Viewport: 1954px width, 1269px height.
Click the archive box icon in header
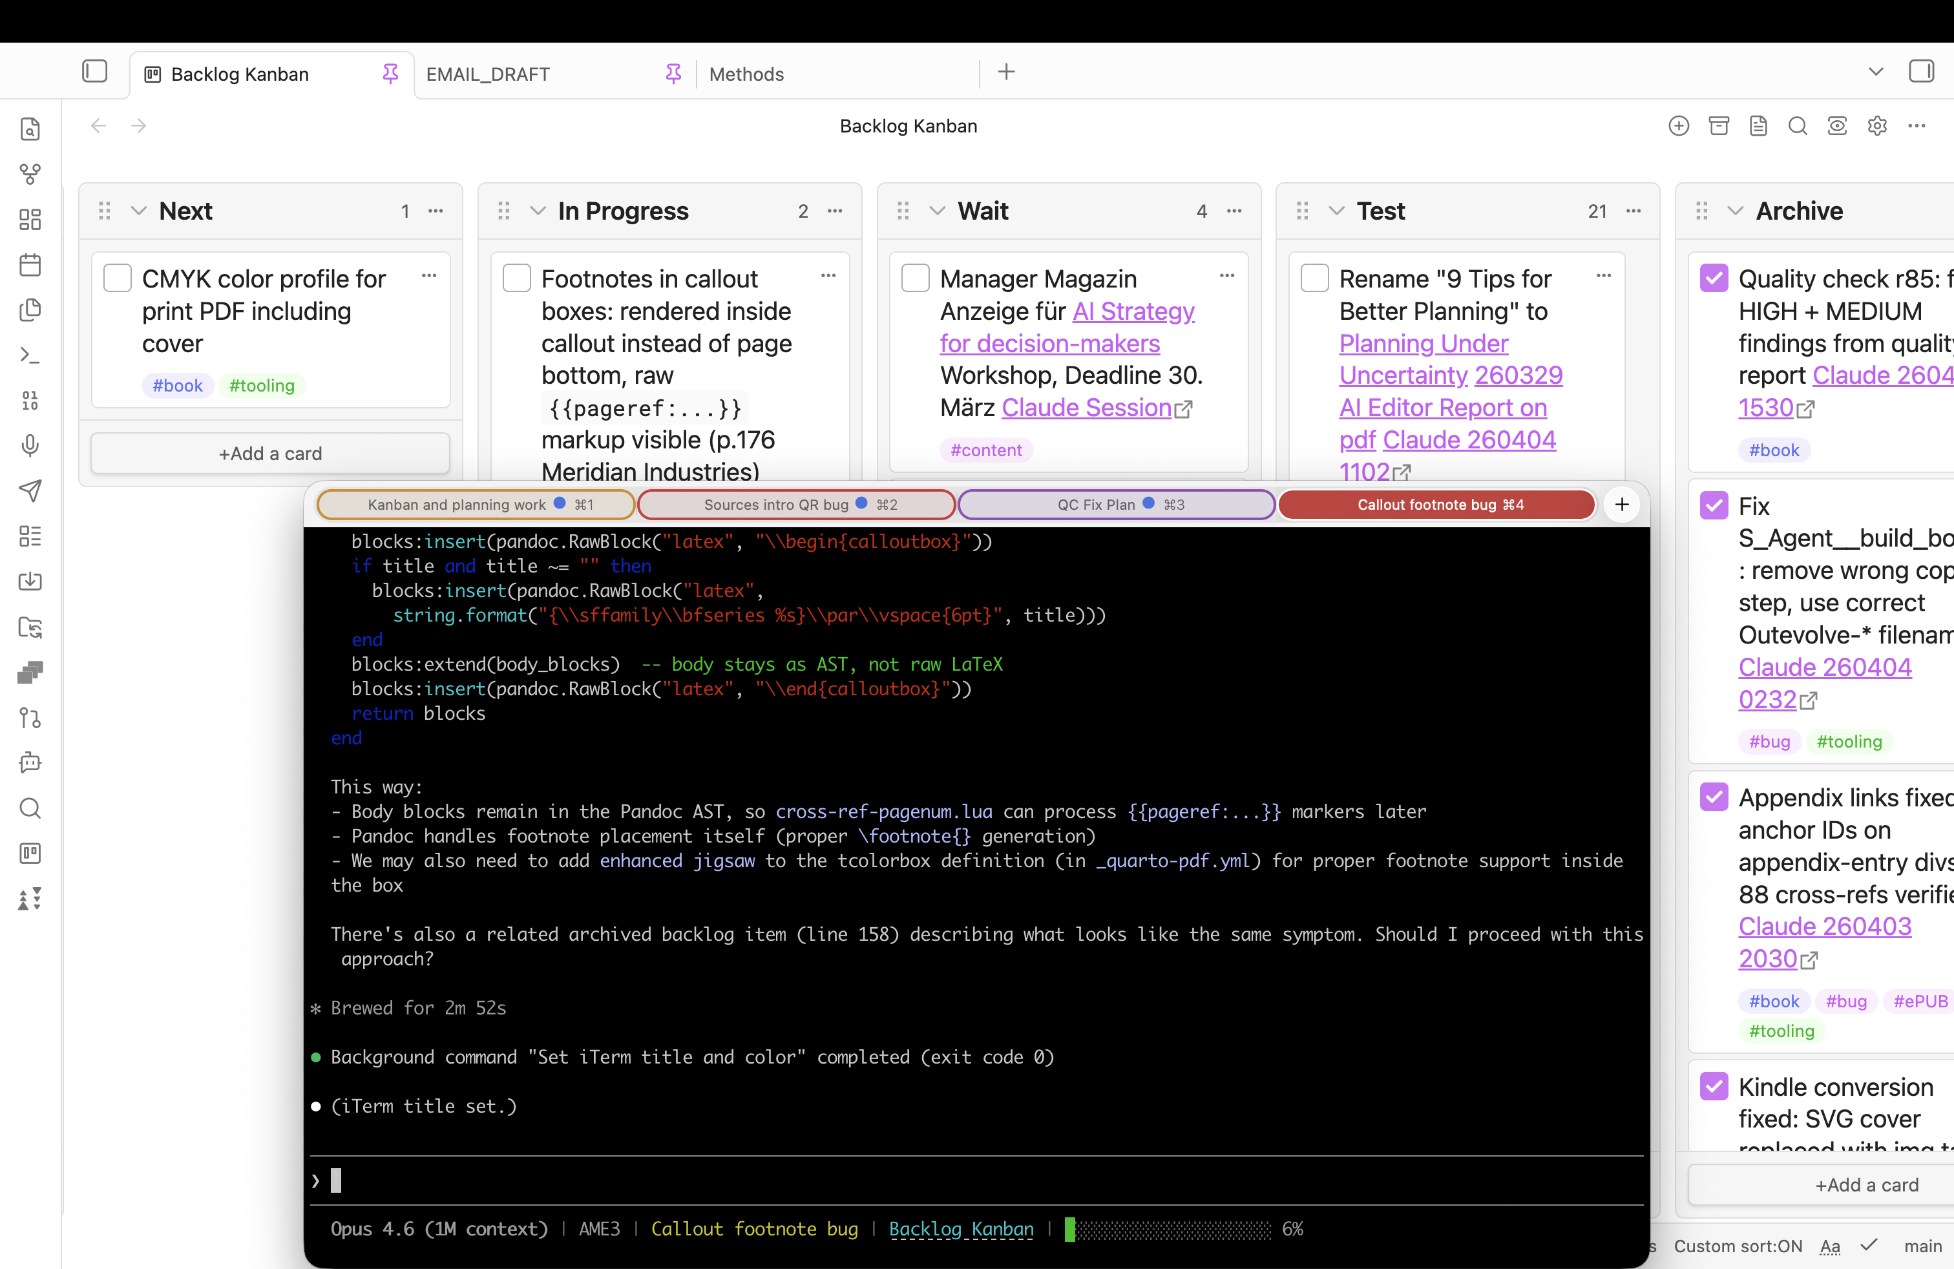click(x=1718, y=125)
